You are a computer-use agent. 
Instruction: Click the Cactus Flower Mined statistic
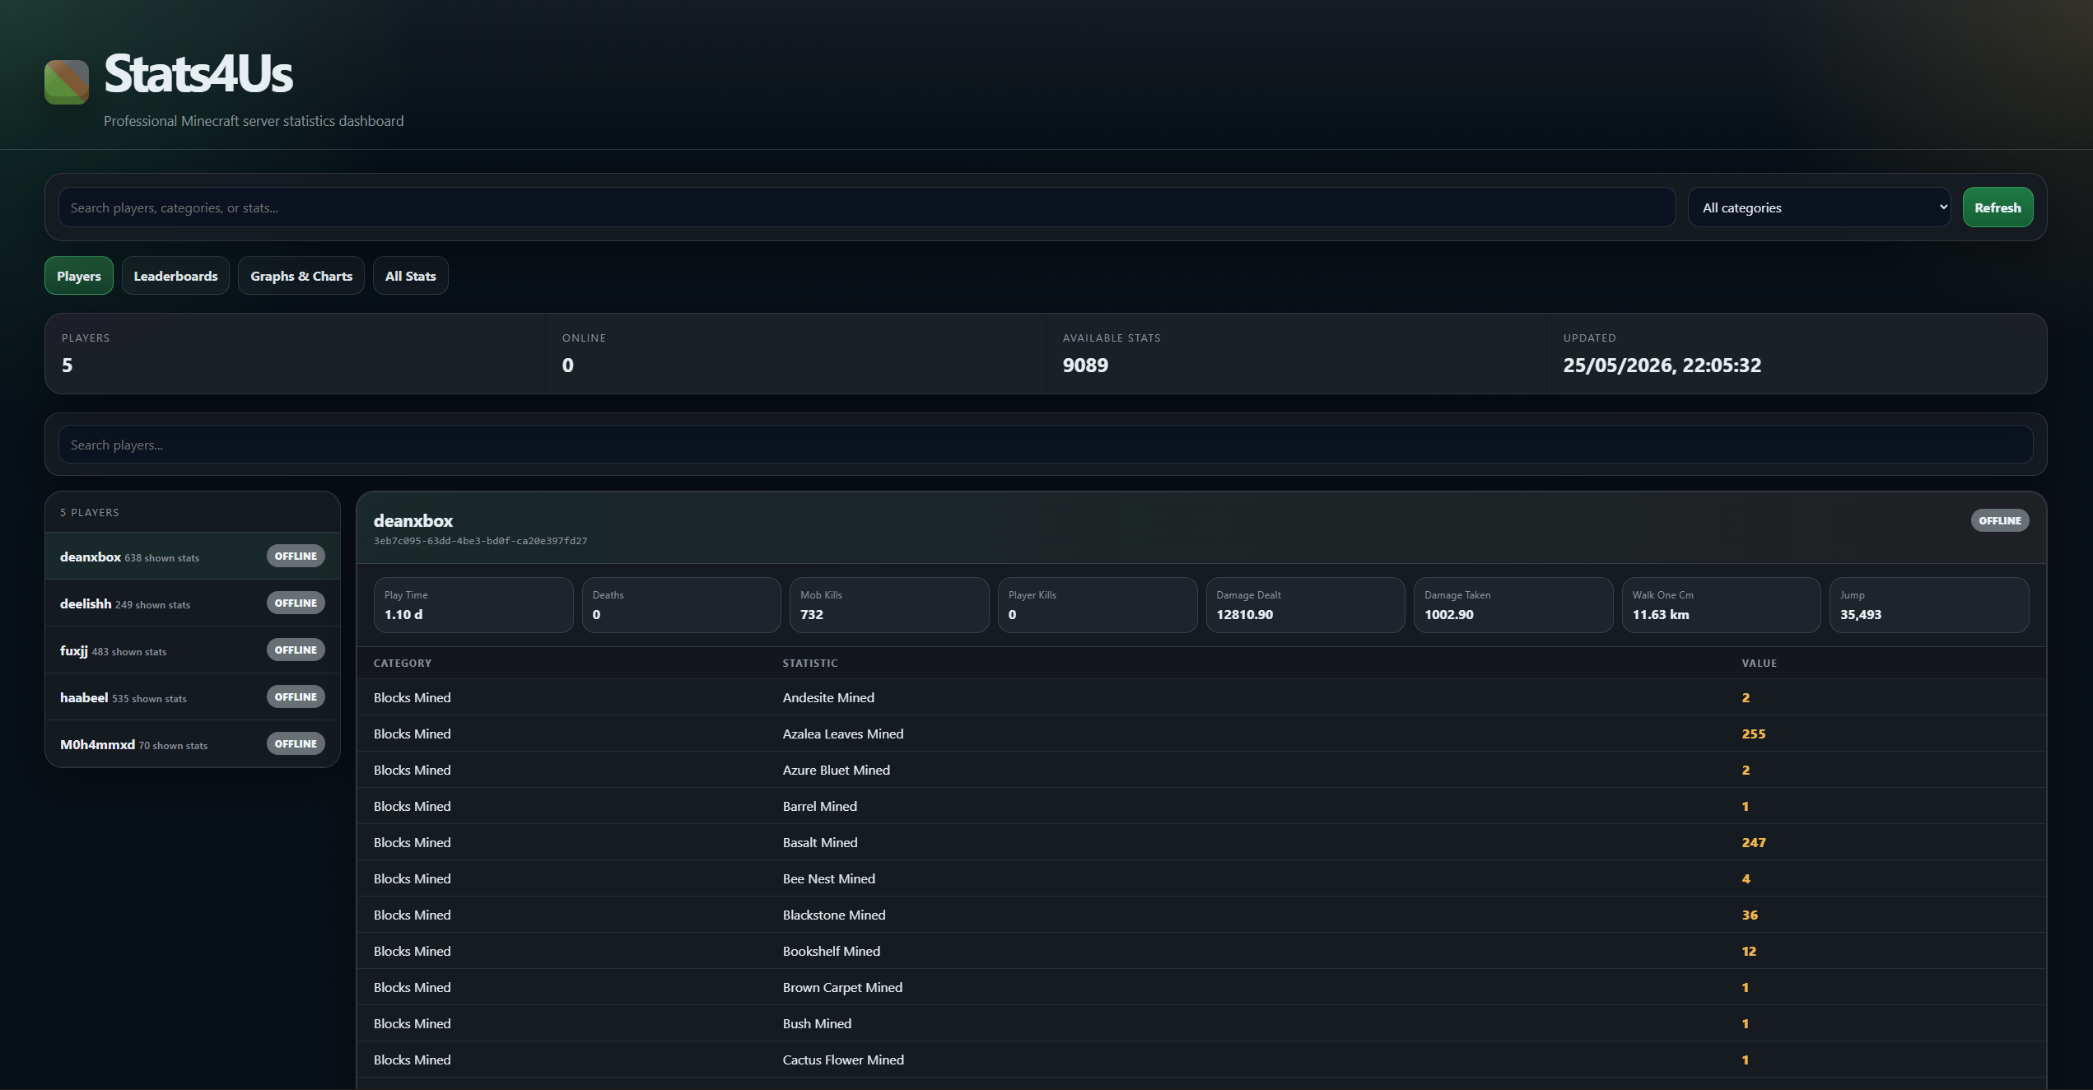coord(843,1060)
